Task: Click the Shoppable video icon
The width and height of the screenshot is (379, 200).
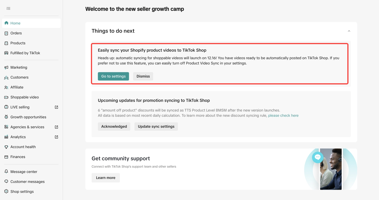Action: click(x=7, y=97)
